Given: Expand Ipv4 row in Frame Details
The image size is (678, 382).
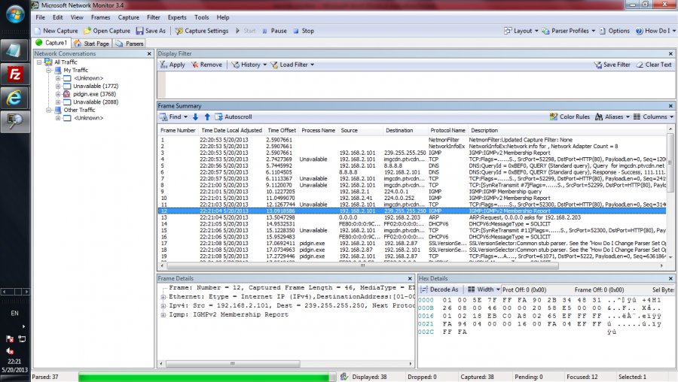Looking at the screenshot, I should (x=163, y=306).
